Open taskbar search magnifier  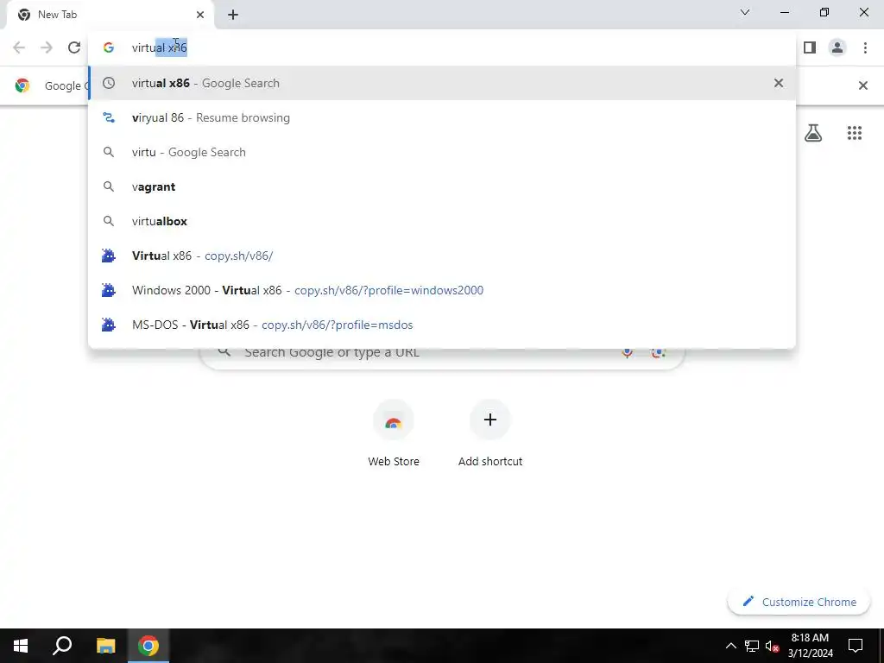[62, 646]
